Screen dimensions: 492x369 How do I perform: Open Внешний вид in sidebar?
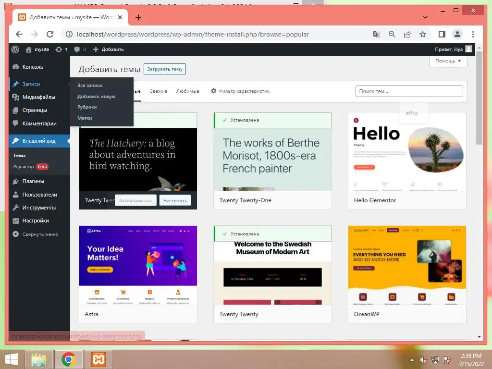[39, 141]
